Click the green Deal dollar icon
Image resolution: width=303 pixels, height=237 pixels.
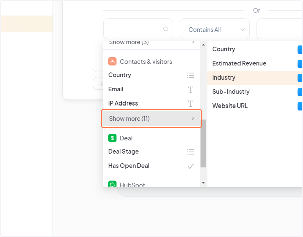coord(112,138)
